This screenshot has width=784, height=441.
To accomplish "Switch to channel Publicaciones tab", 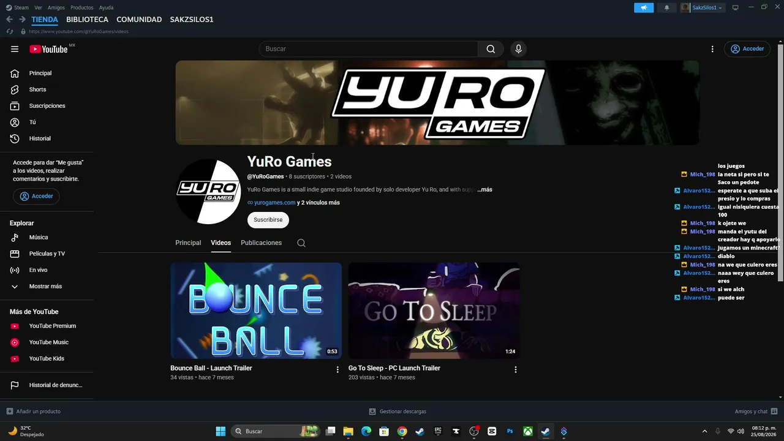I will (x=262, y=243).
